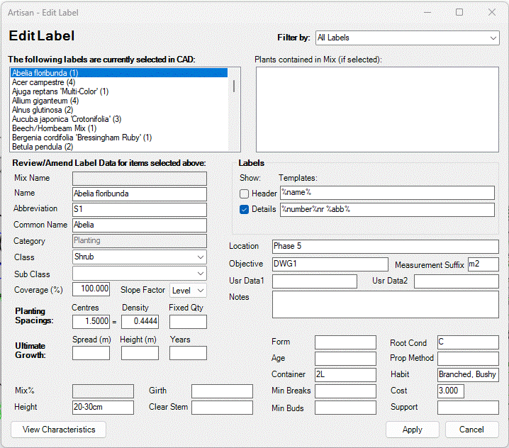This screenshot has height=448, width=509.
Task: Open the Filter by dropdown
Action: click(407, 38)
